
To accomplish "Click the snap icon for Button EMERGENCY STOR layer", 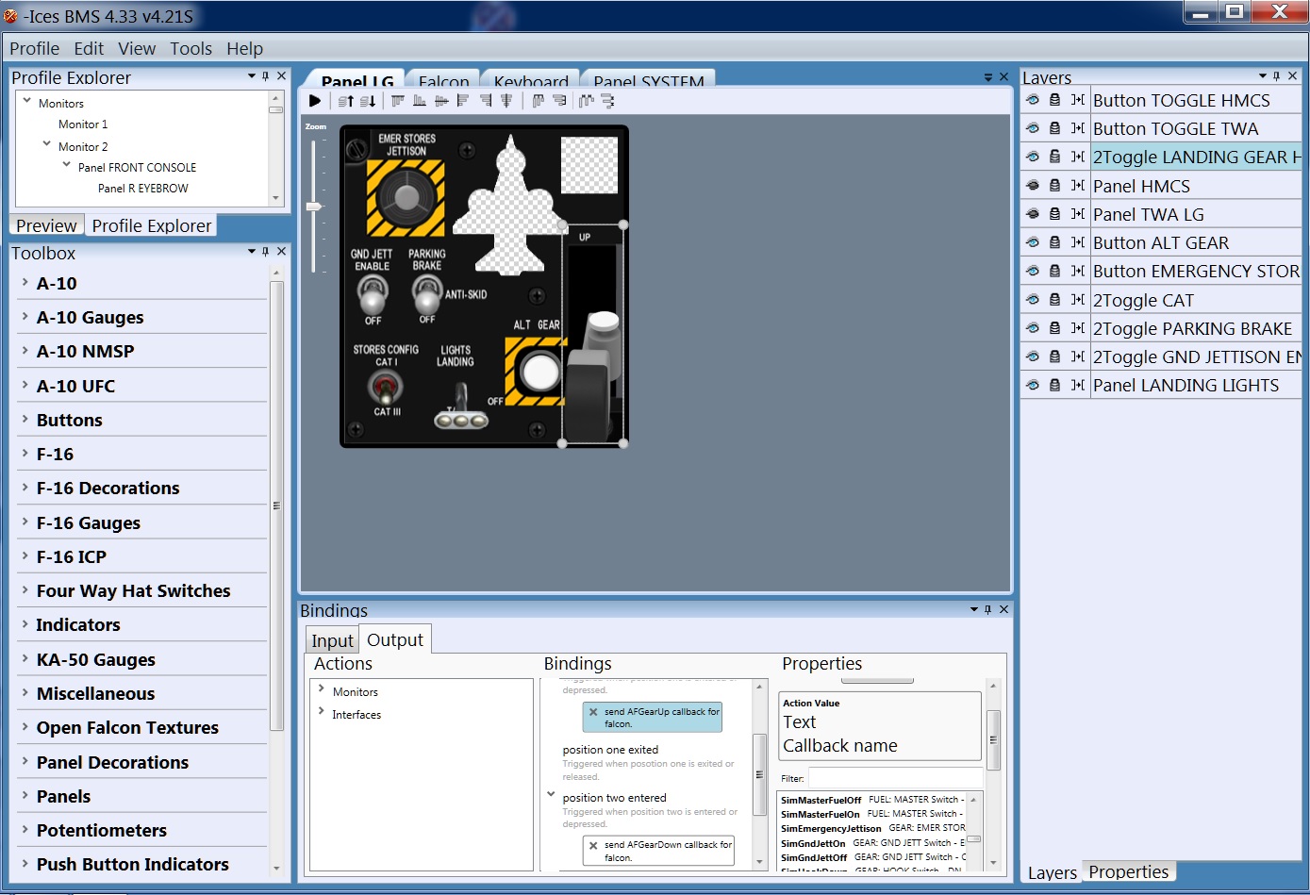I will point(1078,271).
